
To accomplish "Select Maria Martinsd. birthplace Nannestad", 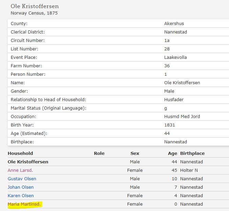I will (191, 204).
